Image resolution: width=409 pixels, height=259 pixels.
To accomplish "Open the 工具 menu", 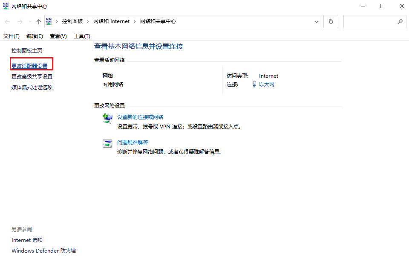I will tap(81, 36).
